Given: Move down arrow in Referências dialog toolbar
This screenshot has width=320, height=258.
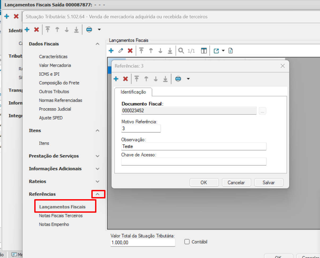Looking at the screenshot, I should [156, 79].
